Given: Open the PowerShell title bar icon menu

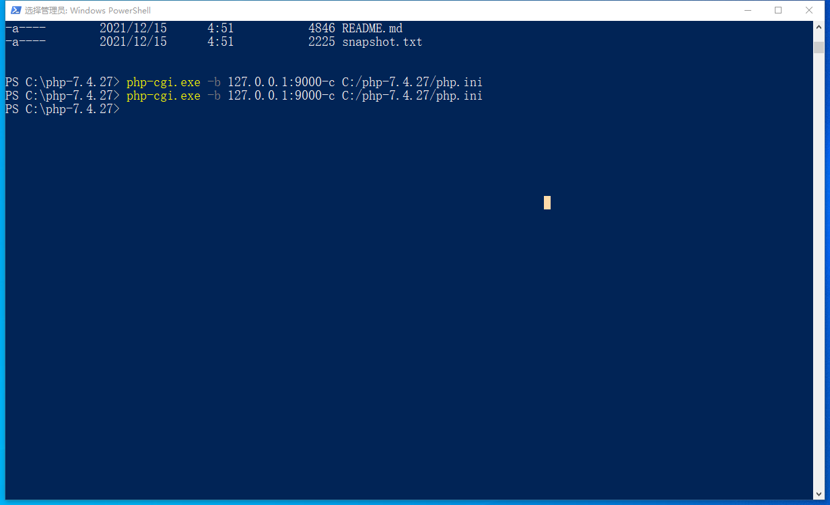Looking at the screenshot, I should (x=15, y=10).
